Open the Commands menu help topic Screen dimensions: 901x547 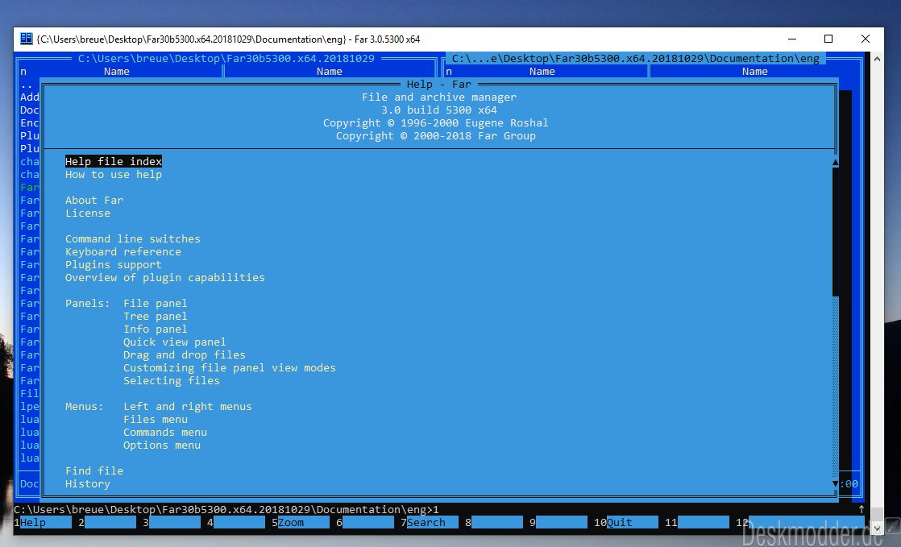click(165, 433)
